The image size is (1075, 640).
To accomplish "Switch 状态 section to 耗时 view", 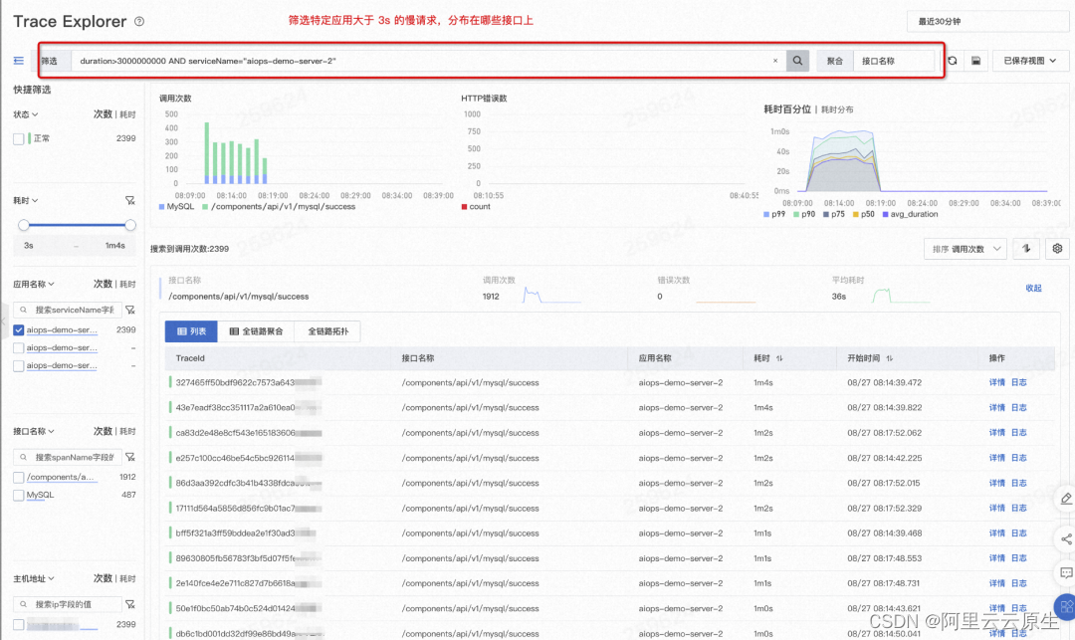I will (128, 114).
